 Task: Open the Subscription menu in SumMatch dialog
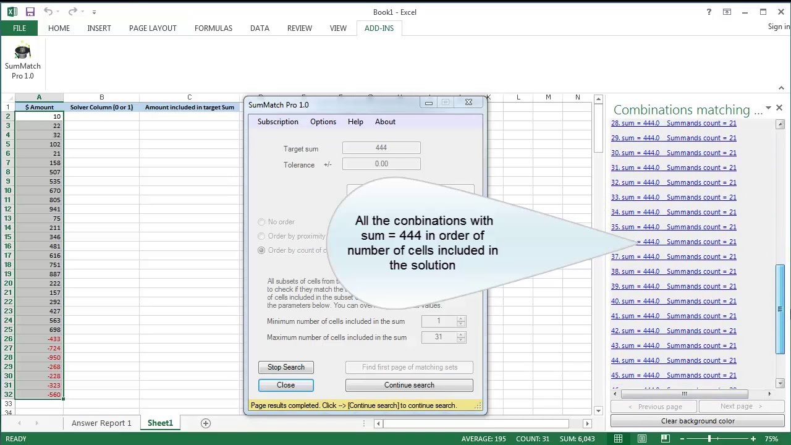[x=277, y=122]
